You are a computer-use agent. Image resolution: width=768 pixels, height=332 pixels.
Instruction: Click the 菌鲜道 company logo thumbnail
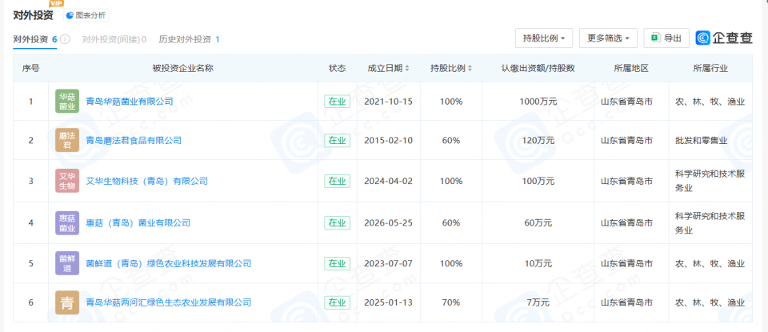(67, 263)
